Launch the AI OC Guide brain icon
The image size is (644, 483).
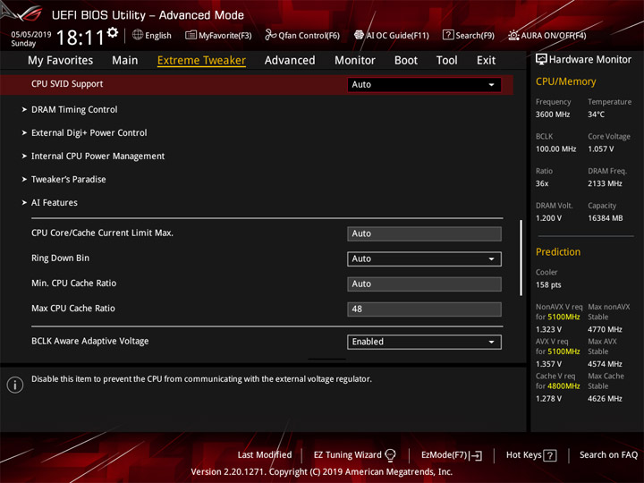pos(359,35)
